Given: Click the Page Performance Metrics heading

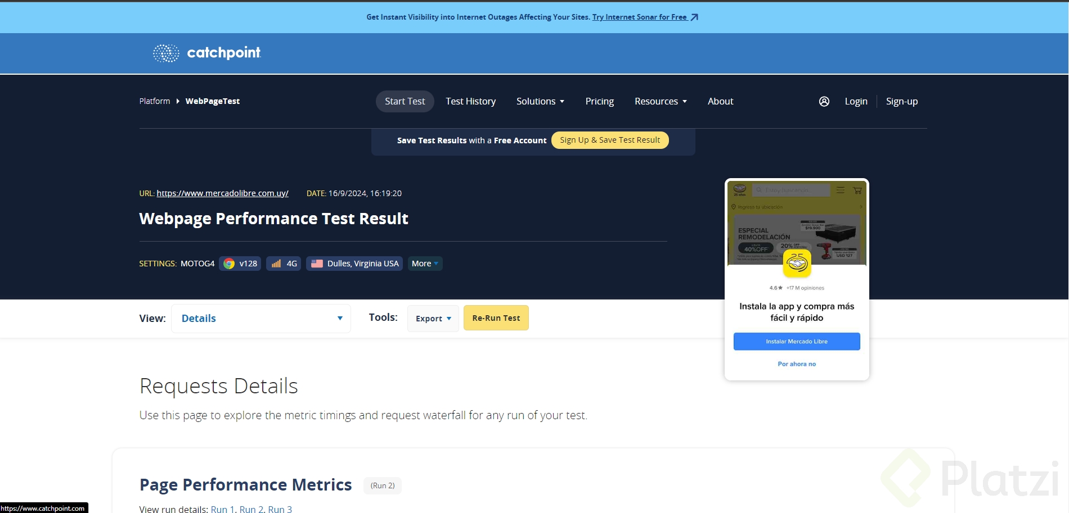Looking at the screenshot, I should click(x=246, y=485).
